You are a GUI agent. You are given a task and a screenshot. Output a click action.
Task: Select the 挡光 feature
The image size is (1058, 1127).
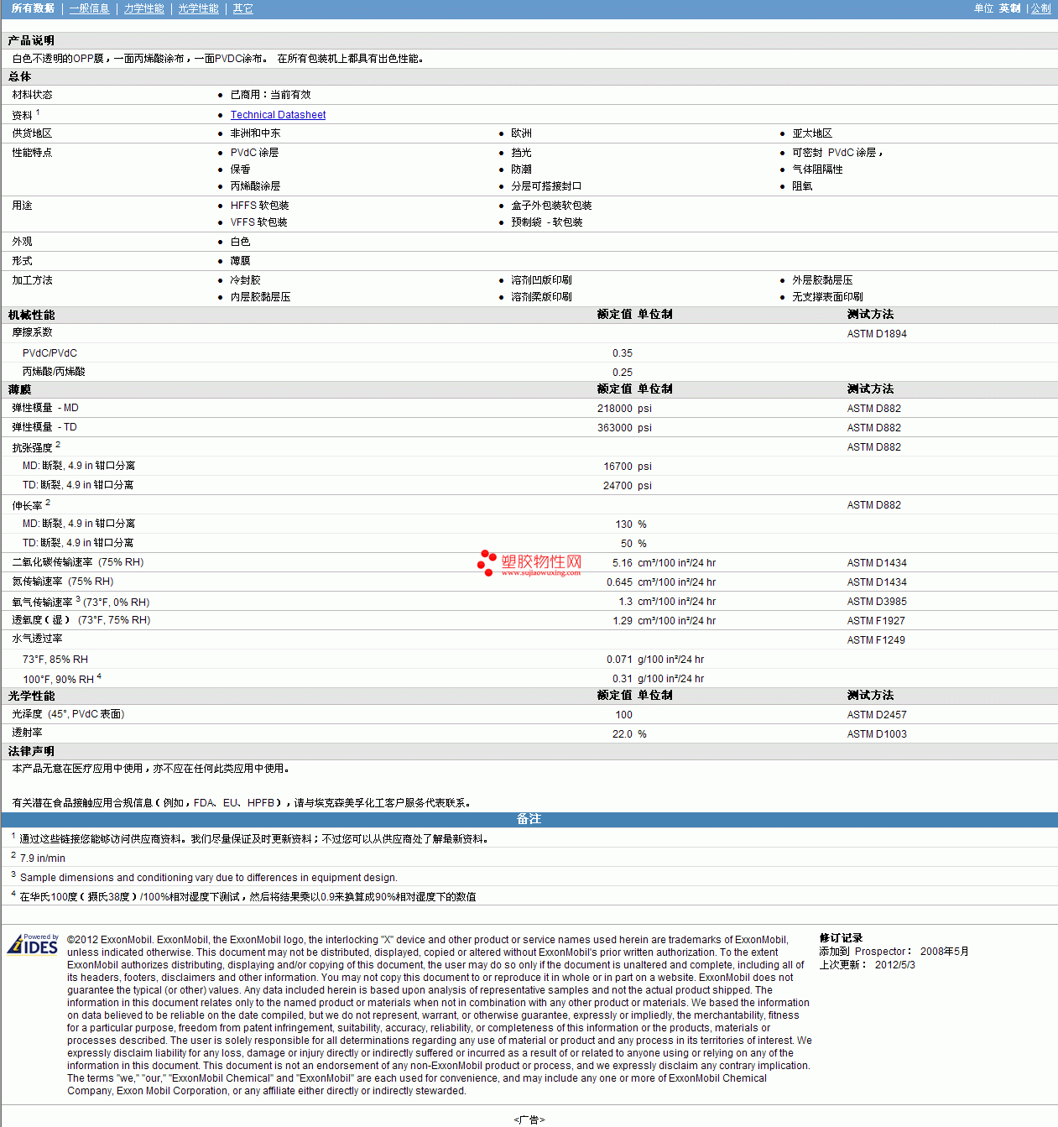tap(521, 153)
